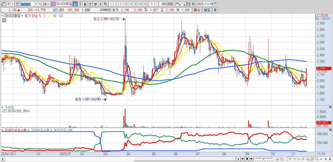Choose the 45 interval button

141,4
